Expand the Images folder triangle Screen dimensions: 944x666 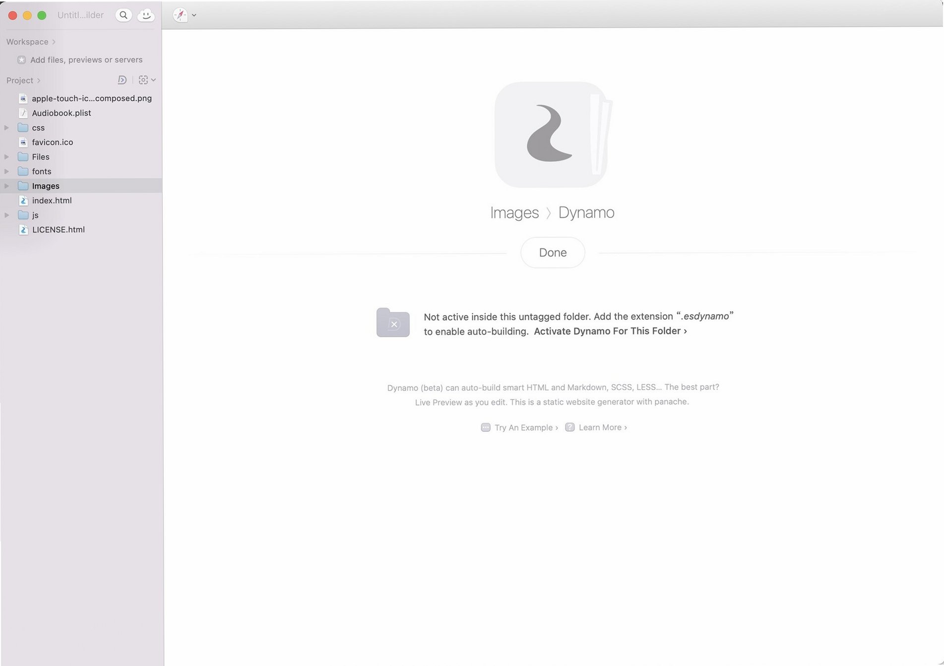point(6,186)
